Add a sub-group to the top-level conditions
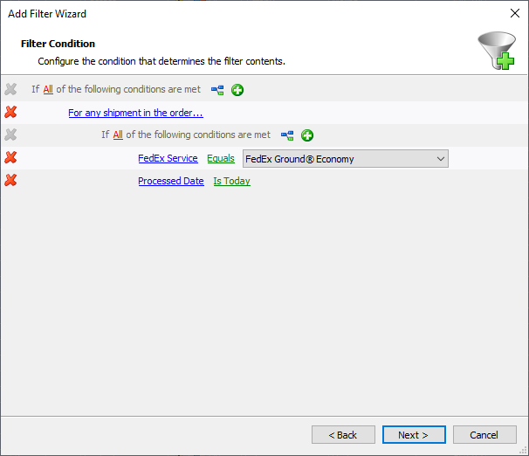Viewport: 529px width, 456px height. click(x=217, y=90)
